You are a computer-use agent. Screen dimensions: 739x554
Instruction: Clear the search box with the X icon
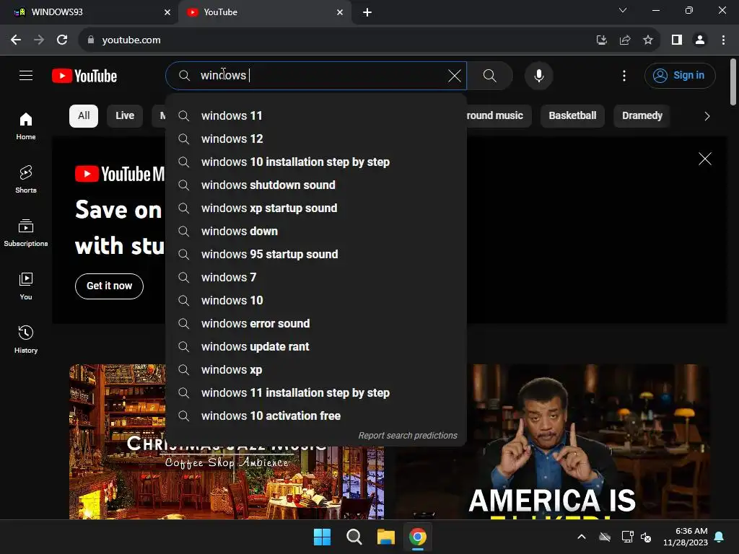[x=455, y=75]
